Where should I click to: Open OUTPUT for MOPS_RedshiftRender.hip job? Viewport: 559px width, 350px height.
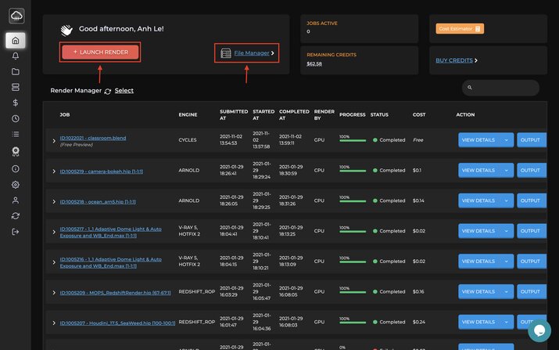[x=532, y=292]
